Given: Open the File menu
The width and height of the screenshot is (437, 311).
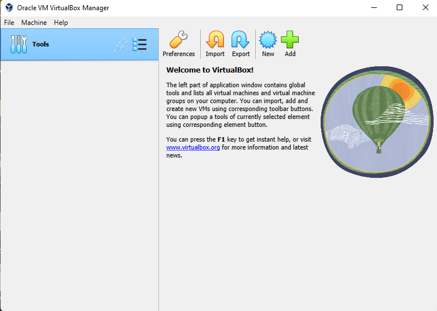Looking at the screenshot, I should (x=9, y=23).
